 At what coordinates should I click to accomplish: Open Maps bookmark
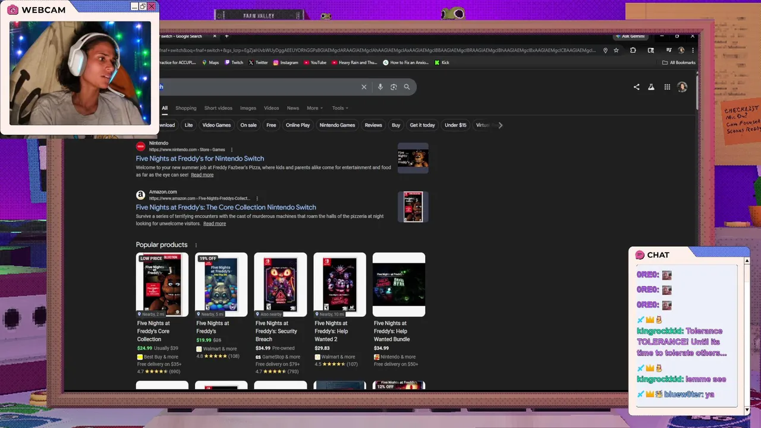click(x=210, y=62)
